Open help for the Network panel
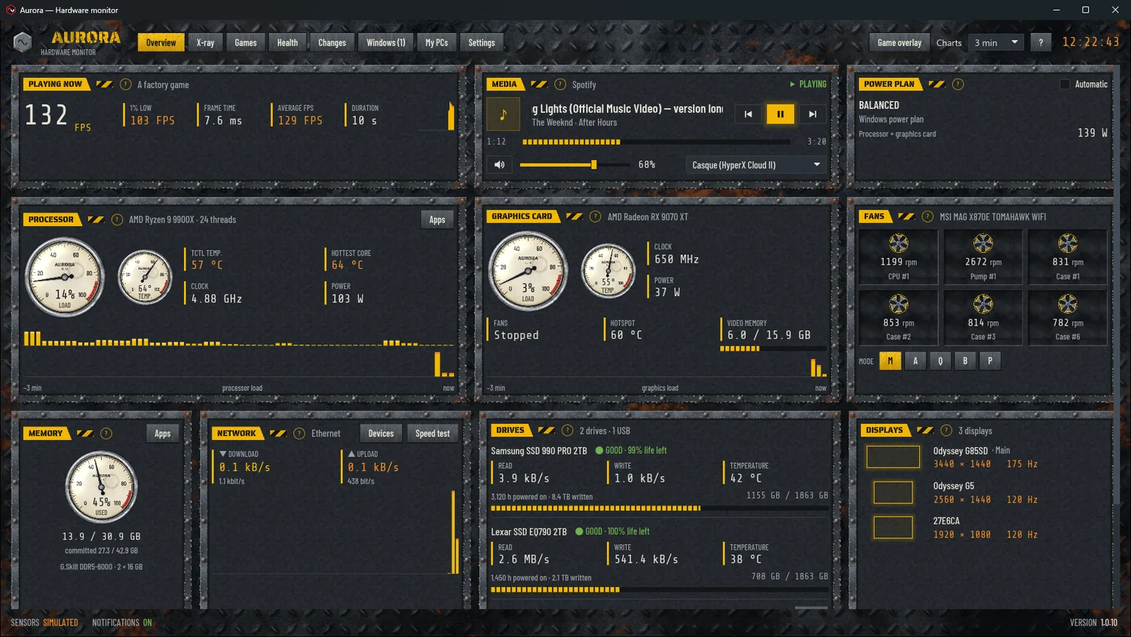Screen dimensions: 1131x637 click(x=299, y=433)
